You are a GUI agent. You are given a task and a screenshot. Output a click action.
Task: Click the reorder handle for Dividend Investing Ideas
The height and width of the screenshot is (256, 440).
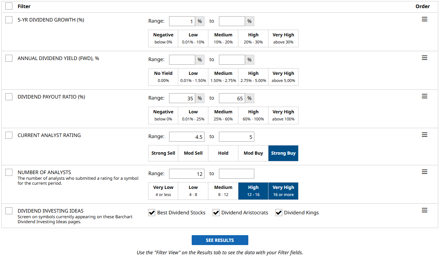point(424,210)
